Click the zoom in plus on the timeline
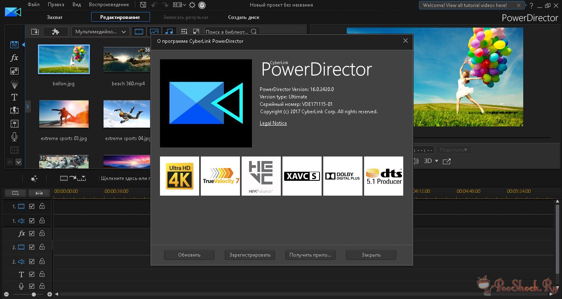 coord(49,294)
